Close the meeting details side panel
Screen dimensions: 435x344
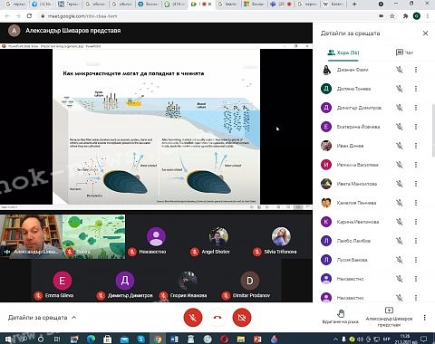point(425,33)
